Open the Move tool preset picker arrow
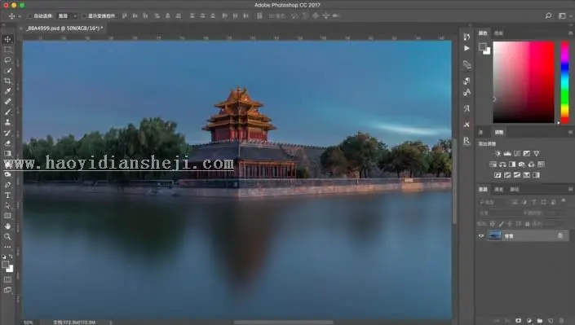Image resolution: width=575 pixels, height=325 pixels. pyautogui.click(x=20, y=16)
